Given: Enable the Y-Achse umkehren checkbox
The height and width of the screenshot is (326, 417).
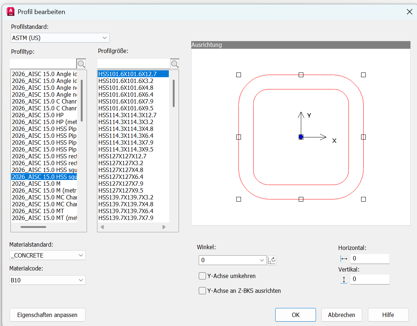Looking at the screenshot, I should pos(202,276).
